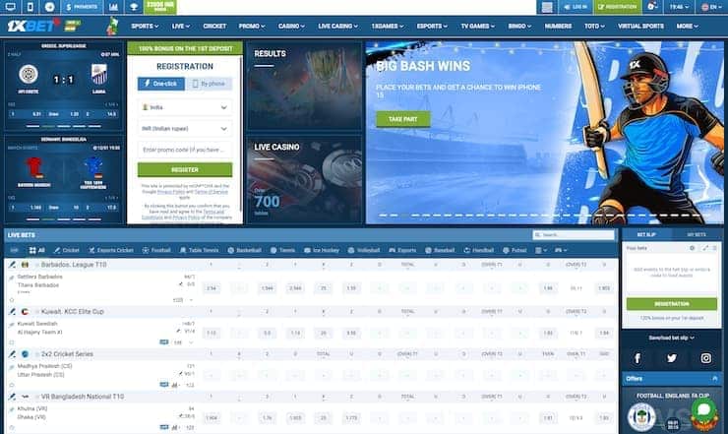Open the Barbados League T10 row

tap(311, 265)
